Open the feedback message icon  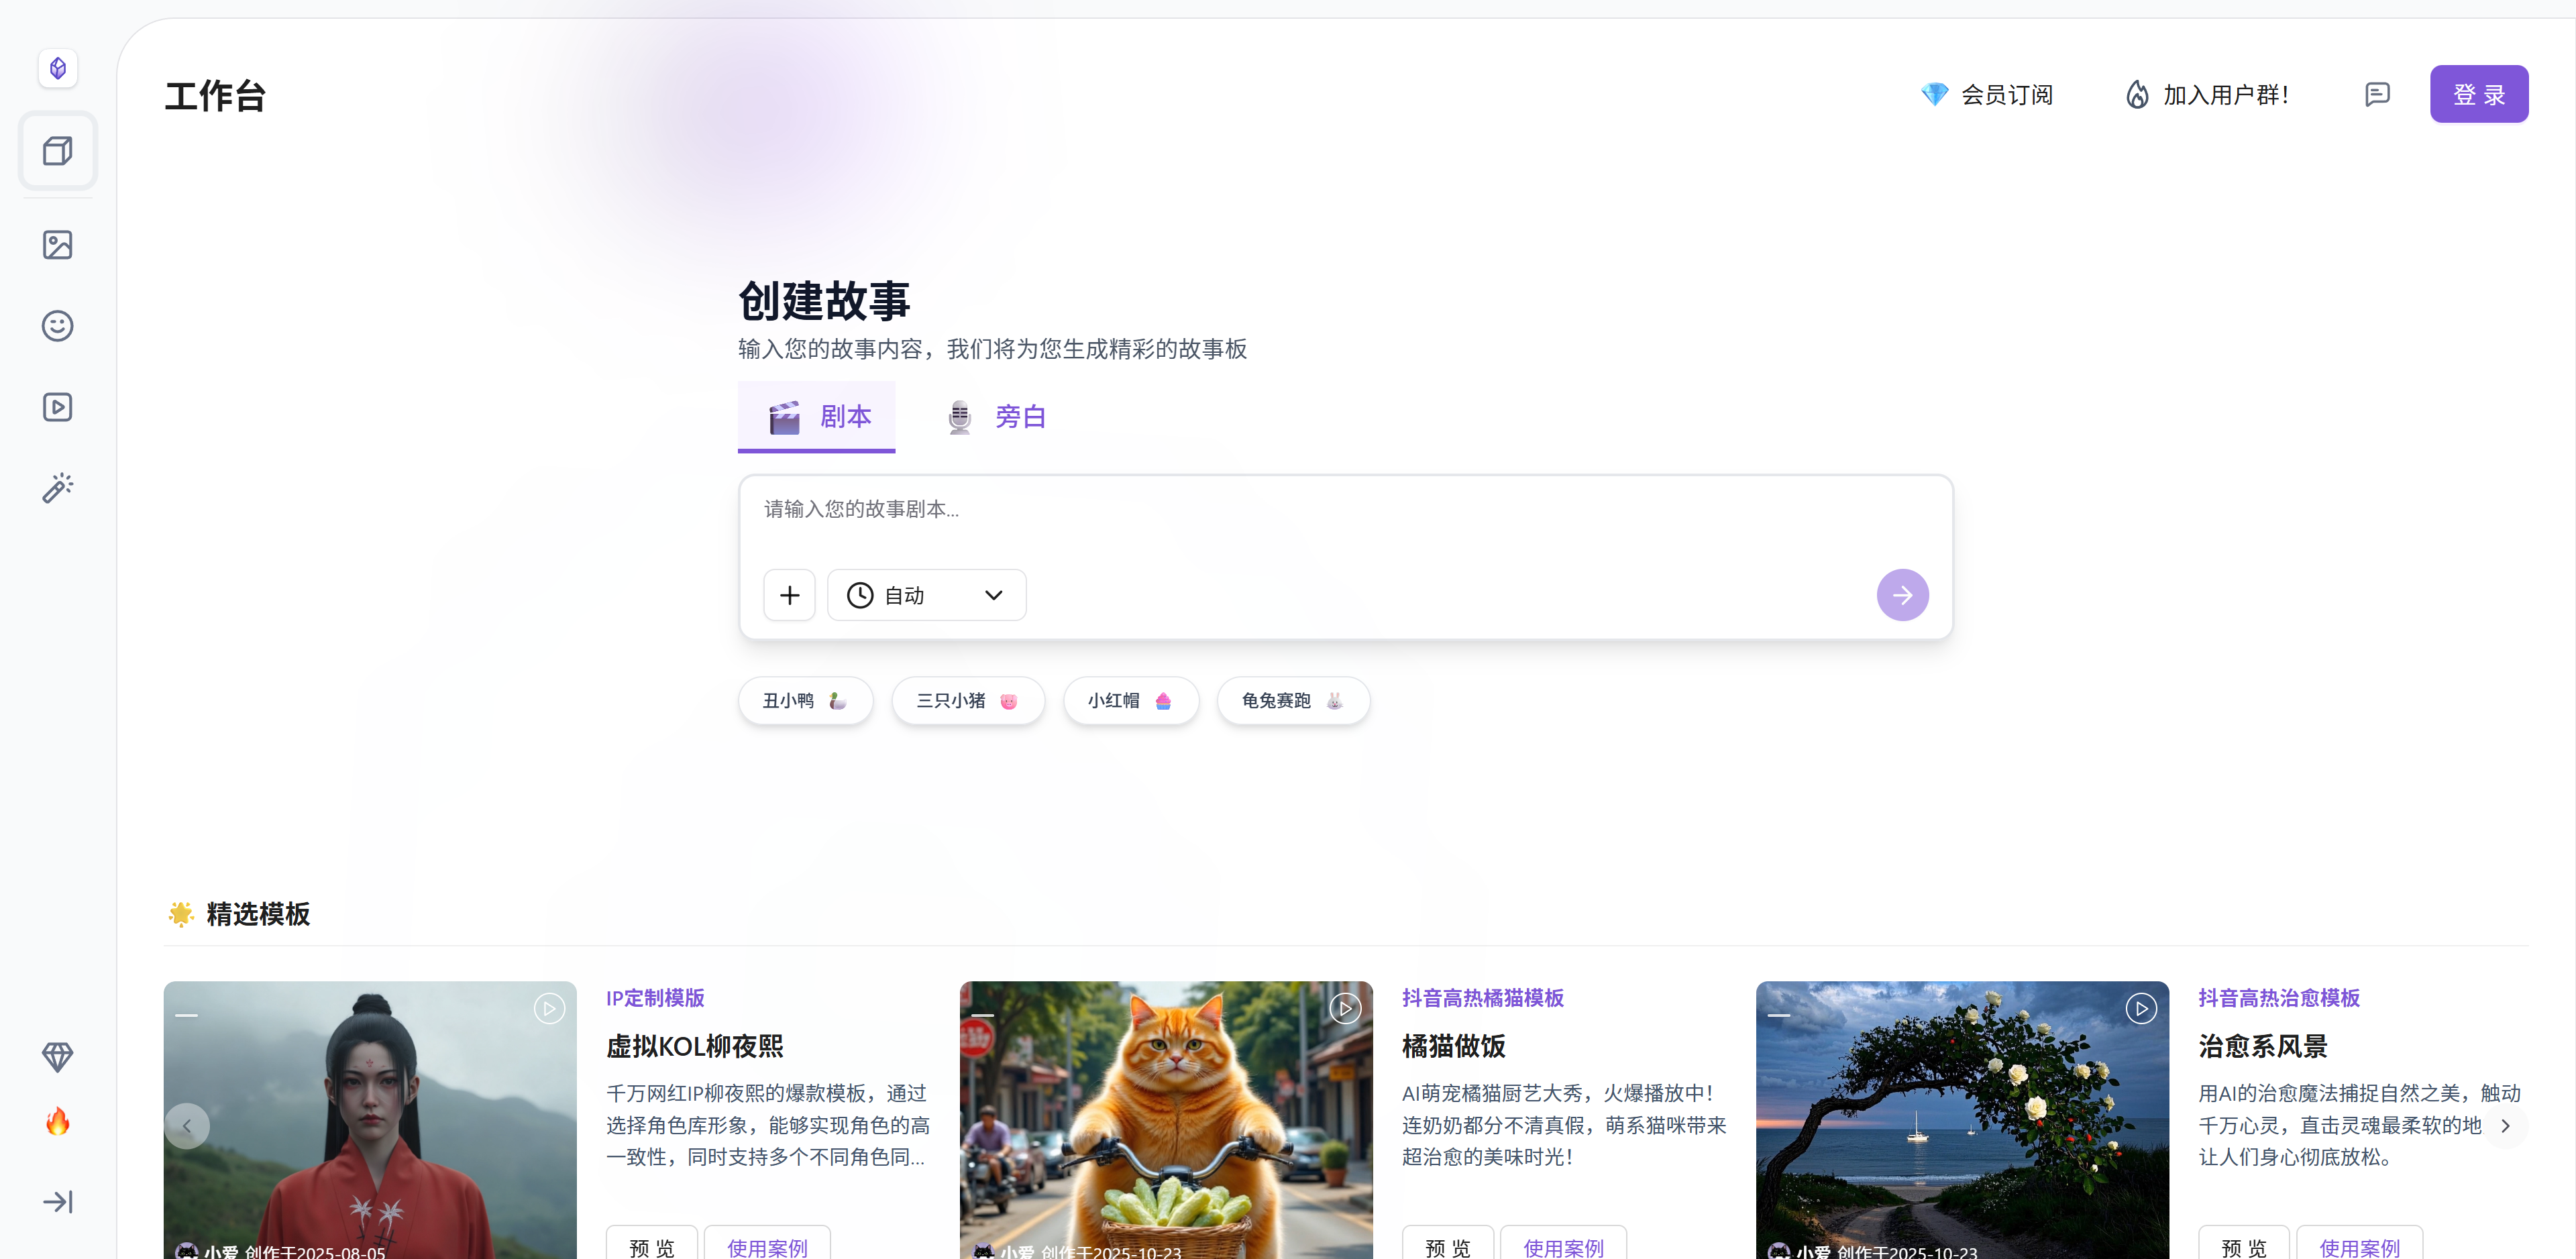2377,95
